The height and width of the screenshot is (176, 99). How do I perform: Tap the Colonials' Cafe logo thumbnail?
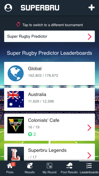(x=16, y=125)
